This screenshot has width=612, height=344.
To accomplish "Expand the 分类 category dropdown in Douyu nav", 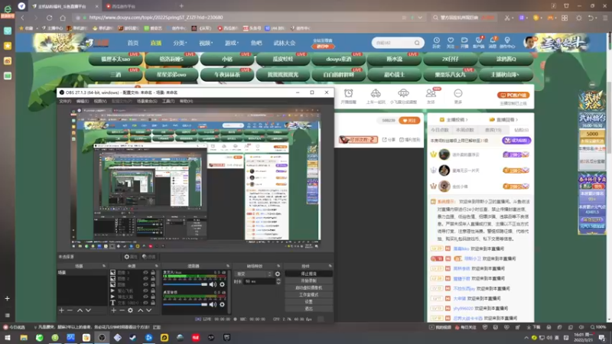I will coord(180,43).
